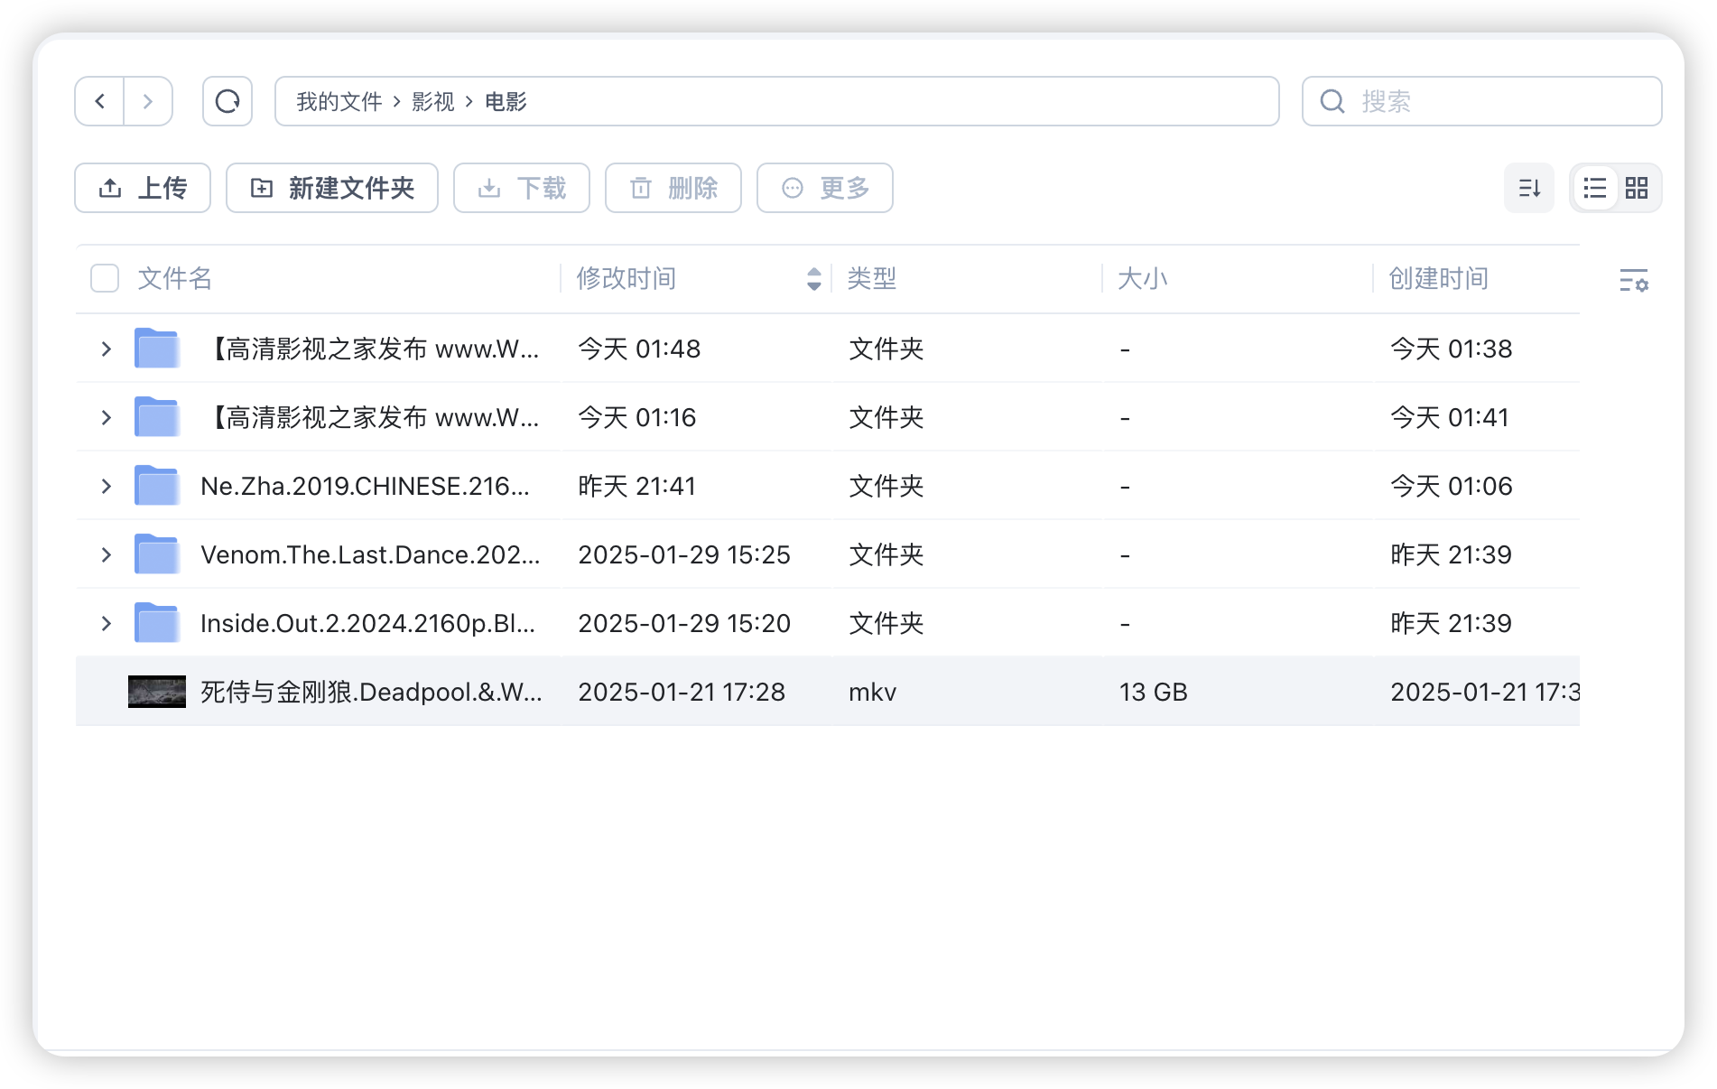The height and width of the screenshot is (1089, 1717).
Task: Navigate to 我的文件 in breadcrumb
Action: (339, 101)
